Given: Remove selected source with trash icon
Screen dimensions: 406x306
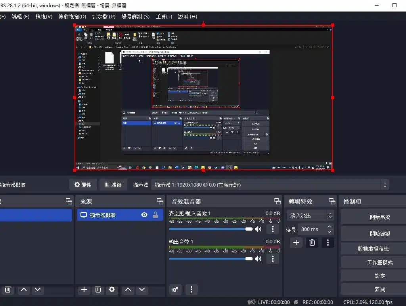Looking at the screenshot, I should [x=98, y=290].
